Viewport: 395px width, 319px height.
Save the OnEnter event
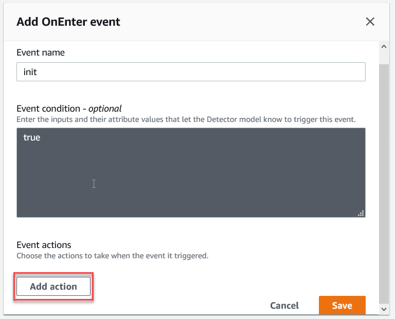[x=342, y=305]
